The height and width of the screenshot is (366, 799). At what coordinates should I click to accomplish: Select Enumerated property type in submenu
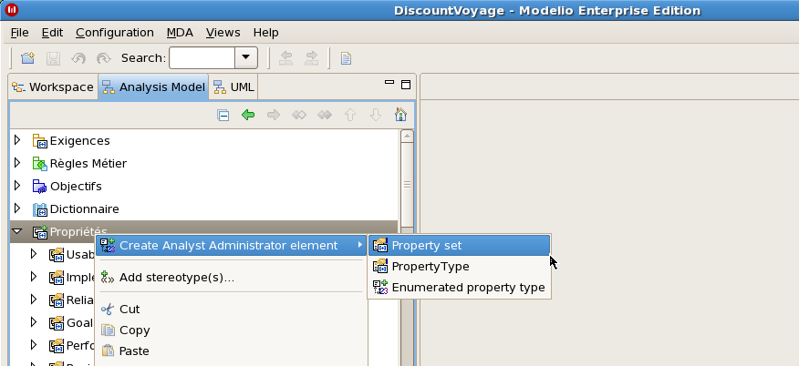click(459, 287)
